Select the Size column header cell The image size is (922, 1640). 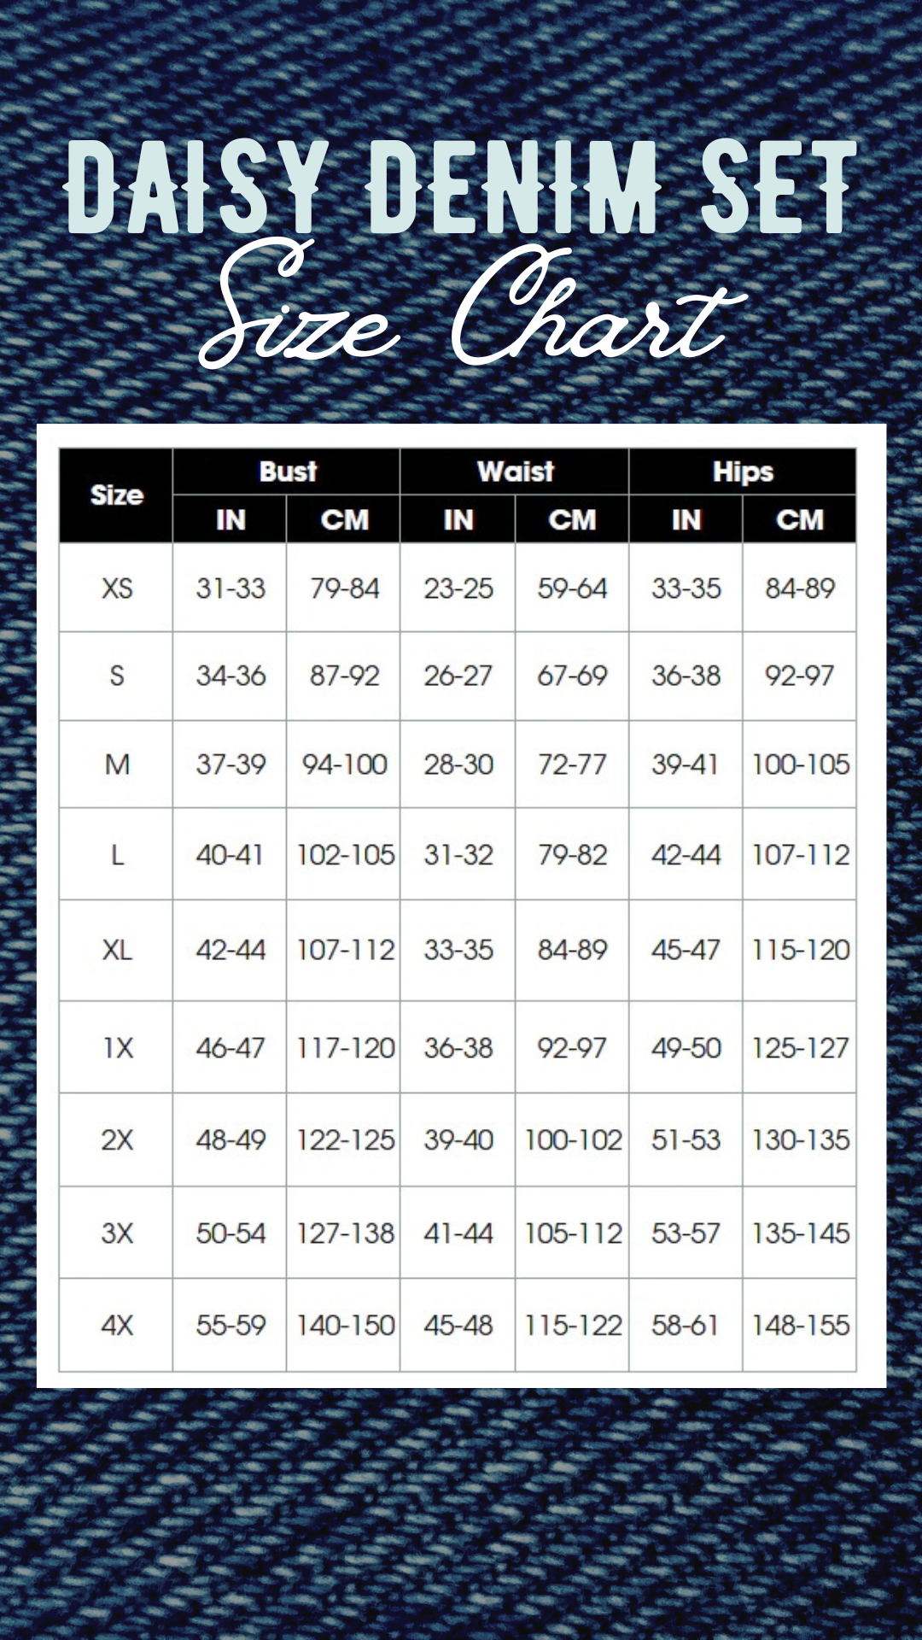pos(116,495)
